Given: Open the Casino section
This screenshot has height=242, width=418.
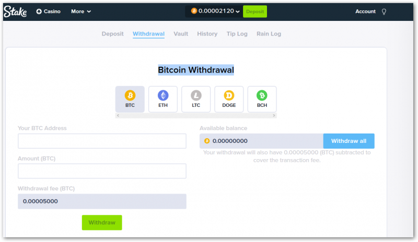Looking at the screenshot, I should coord(49,11).
